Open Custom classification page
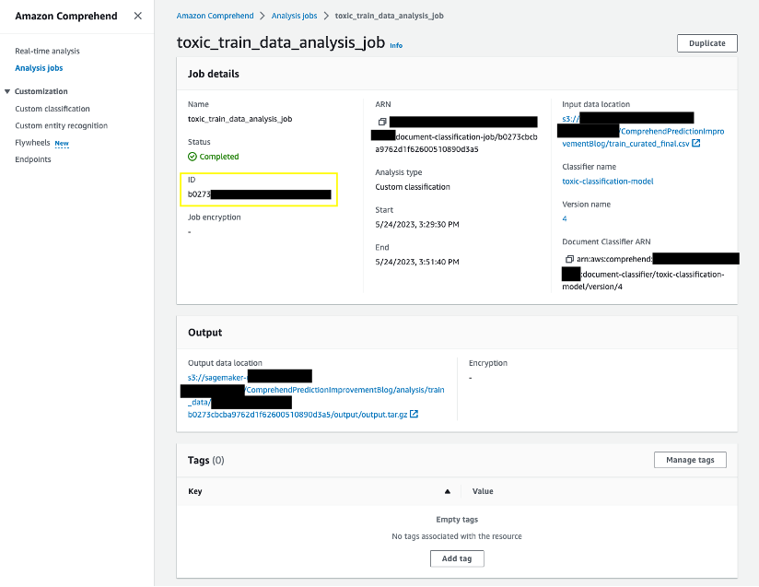The image size is (759, 587). (x=53, y=109)
